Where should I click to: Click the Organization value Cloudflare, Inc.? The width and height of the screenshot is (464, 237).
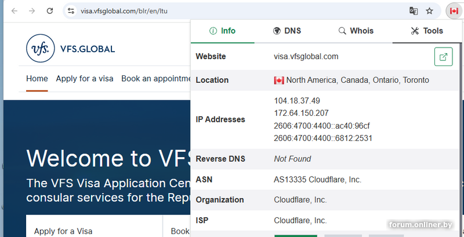300,200
